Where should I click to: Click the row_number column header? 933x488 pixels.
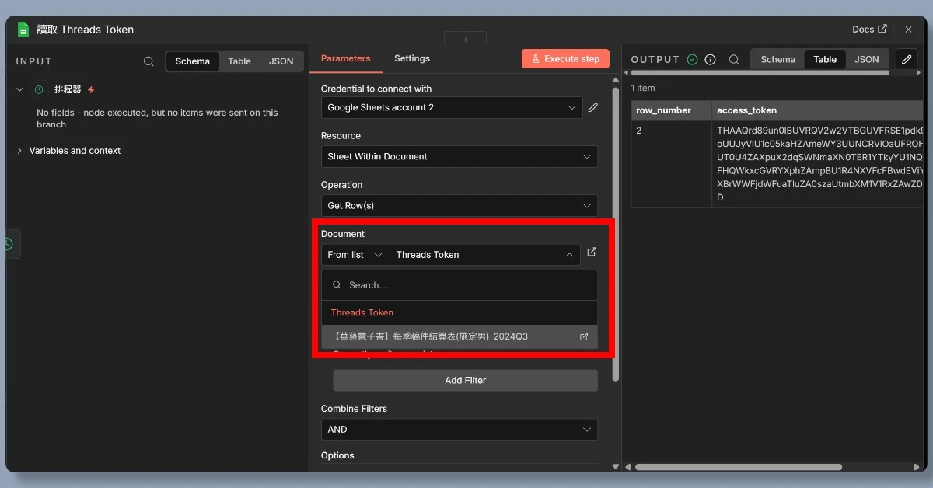click(671, 110)
